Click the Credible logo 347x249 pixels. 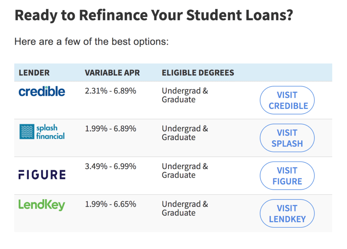(x=42, y=91)
